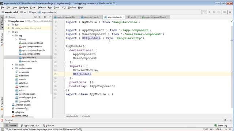Click the src breadcrumb in navigation bar
The image size is (234, 131).
point(23,12)
